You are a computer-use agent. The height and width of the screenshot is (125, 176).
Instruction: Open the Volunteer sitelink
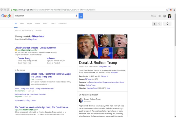pos(51,58)
